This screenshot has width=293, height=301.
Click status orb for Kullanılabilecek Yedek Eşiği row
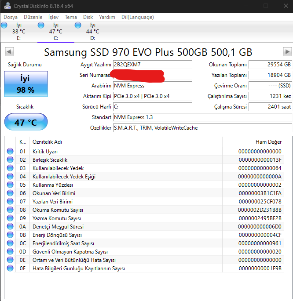click(x=10, y=176)
